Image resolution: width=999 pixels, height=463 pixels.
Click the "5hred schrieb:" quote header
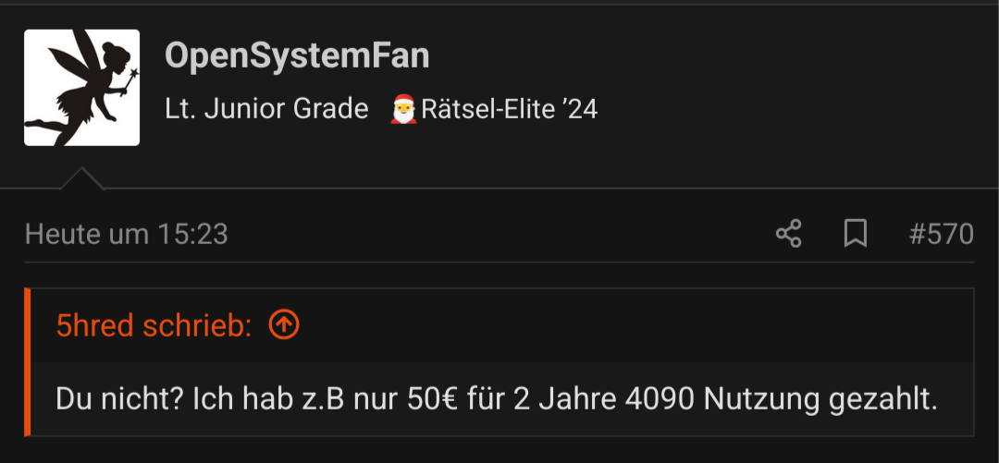coord(154,325)
